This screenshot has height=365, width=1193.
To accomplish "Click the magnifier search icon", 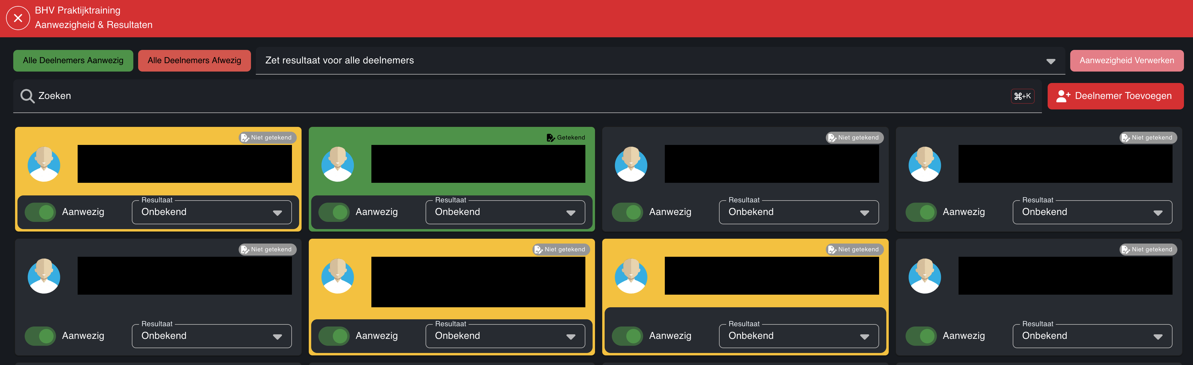I will [x=27, y=96].
